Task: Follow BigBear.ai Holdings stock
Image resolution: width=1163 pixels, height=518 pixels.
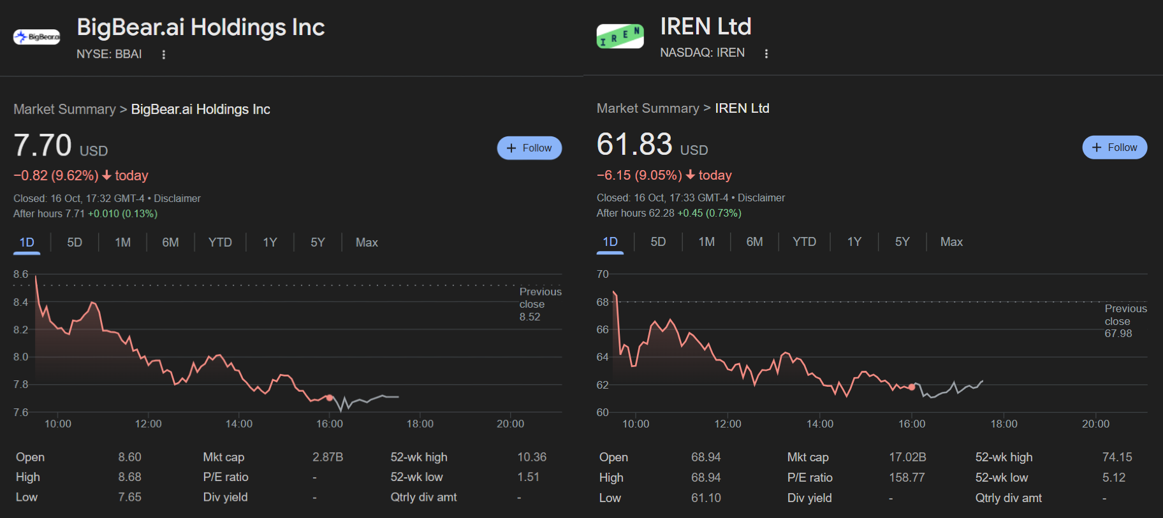Action: (529, 148)
